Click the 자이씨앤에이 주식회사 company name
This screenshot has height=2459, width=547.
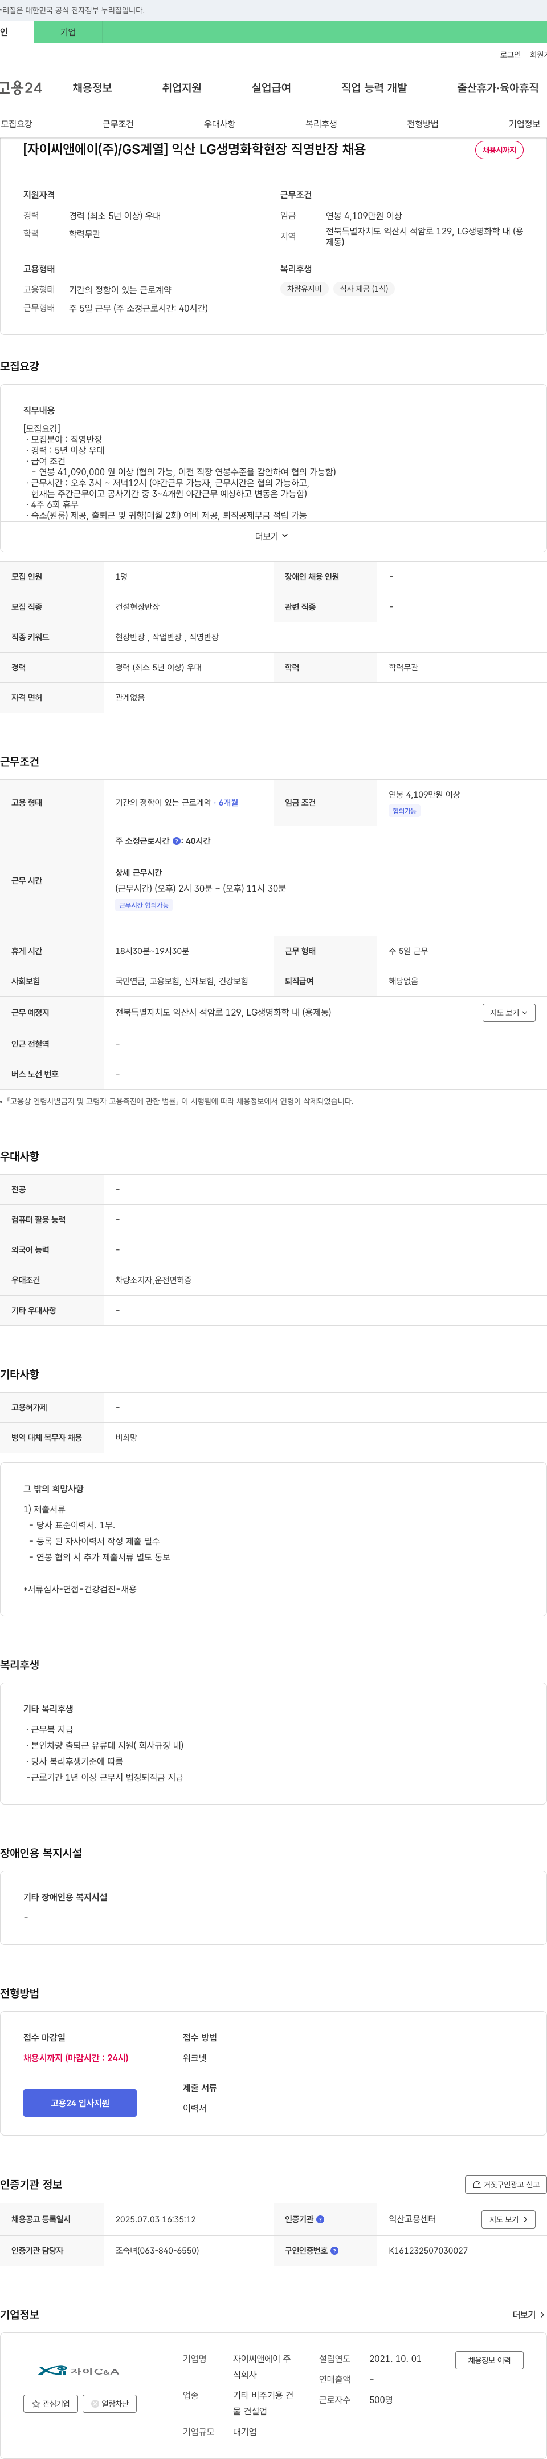(x=263, y=2367)
